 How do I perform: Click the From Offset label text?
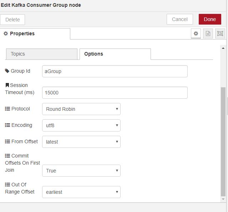pos(25,141)
